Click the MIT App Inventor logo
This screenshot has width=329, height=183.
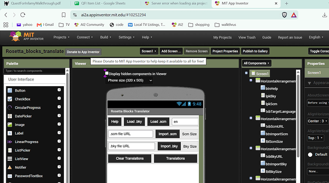pos(26,37)
